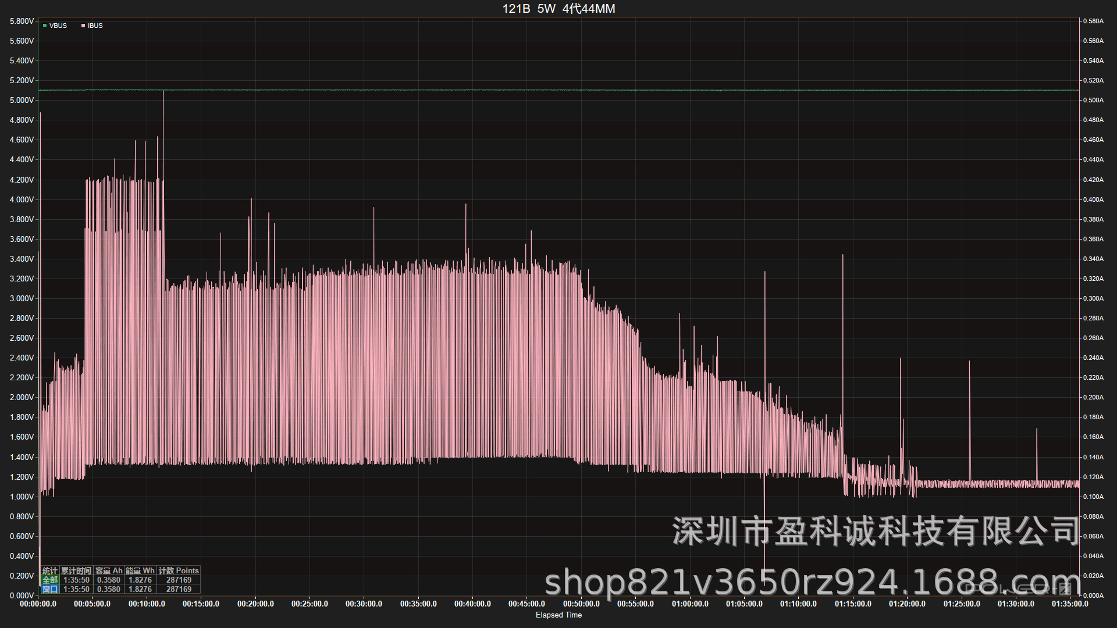This screenshot has width=1117, height=628.
Task: Click the pink IBUS color swatch
Action: pos(83,26)
